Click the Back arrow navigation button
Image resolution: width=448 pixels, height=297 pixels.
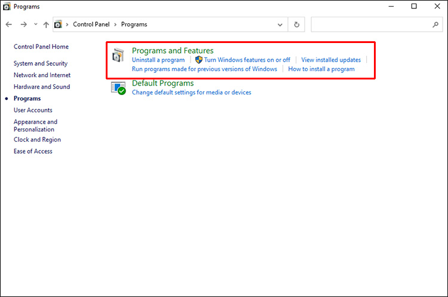pyautogui.click(x=9, y=25)
